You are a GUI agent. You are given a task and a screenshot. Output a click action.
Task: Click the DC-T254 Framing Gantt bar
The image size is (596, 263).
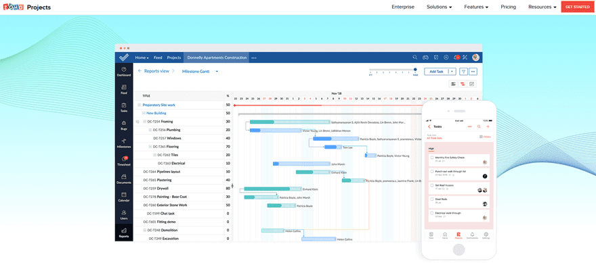[x=290, y=122]
